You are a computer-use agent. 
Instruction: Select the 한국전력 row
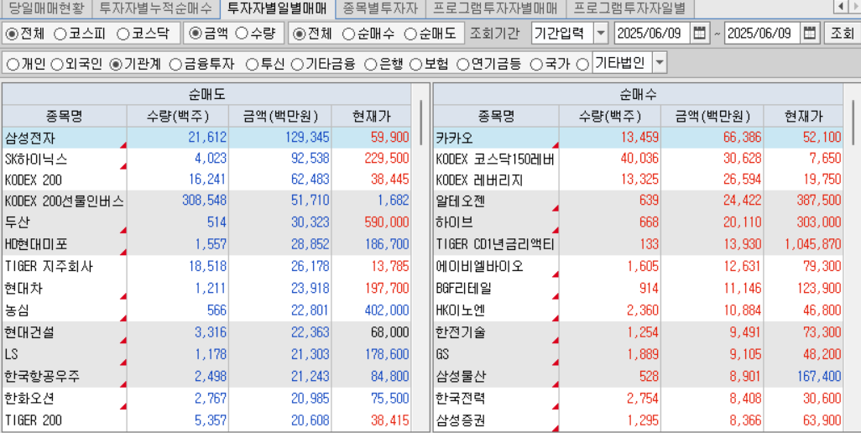pos(638,398)
